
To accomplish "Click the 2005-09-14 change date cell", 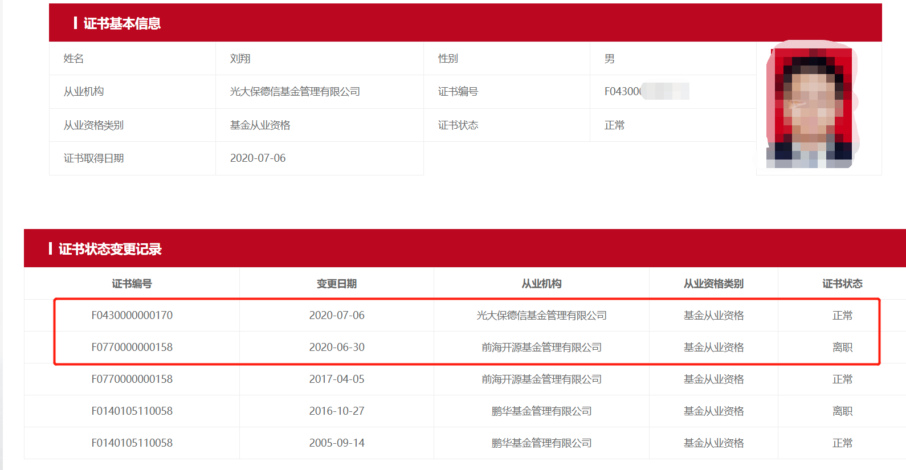I will click(336, 443).
